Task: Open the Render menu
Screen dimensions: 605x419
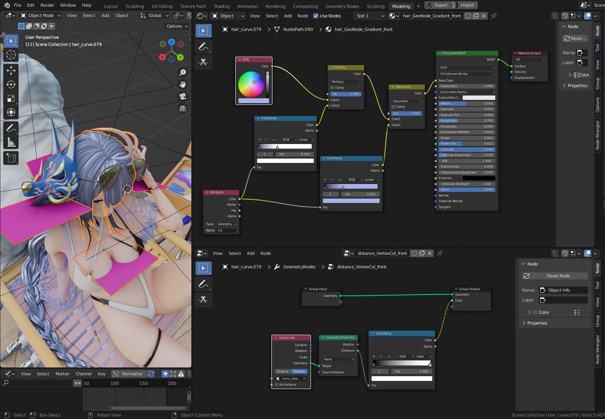Action: (47, 5)
